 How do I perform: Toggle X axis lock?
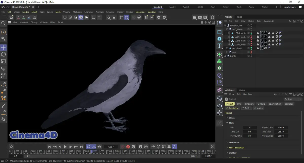tap(18, 17)
